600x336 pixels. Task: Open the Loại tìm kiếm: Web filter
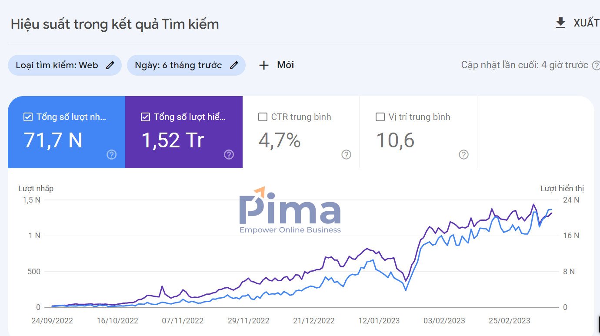[x=57, y=65]
